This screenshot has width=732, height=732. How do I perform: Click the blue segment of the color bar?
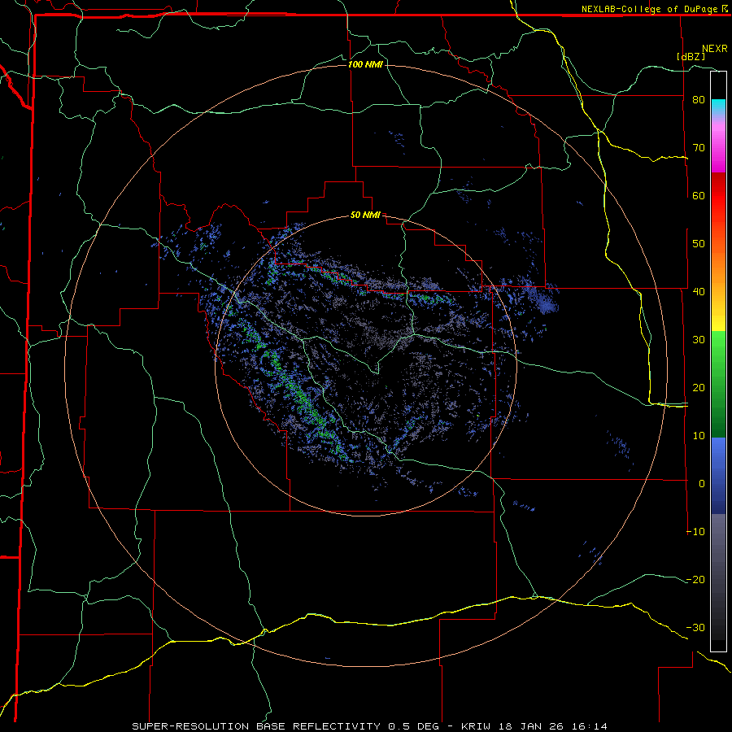click(x=718, y=476)
